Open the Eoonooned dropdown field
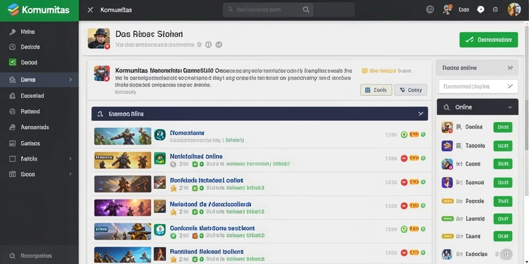This screenshot has height=264, width=529. coord(478,87)
